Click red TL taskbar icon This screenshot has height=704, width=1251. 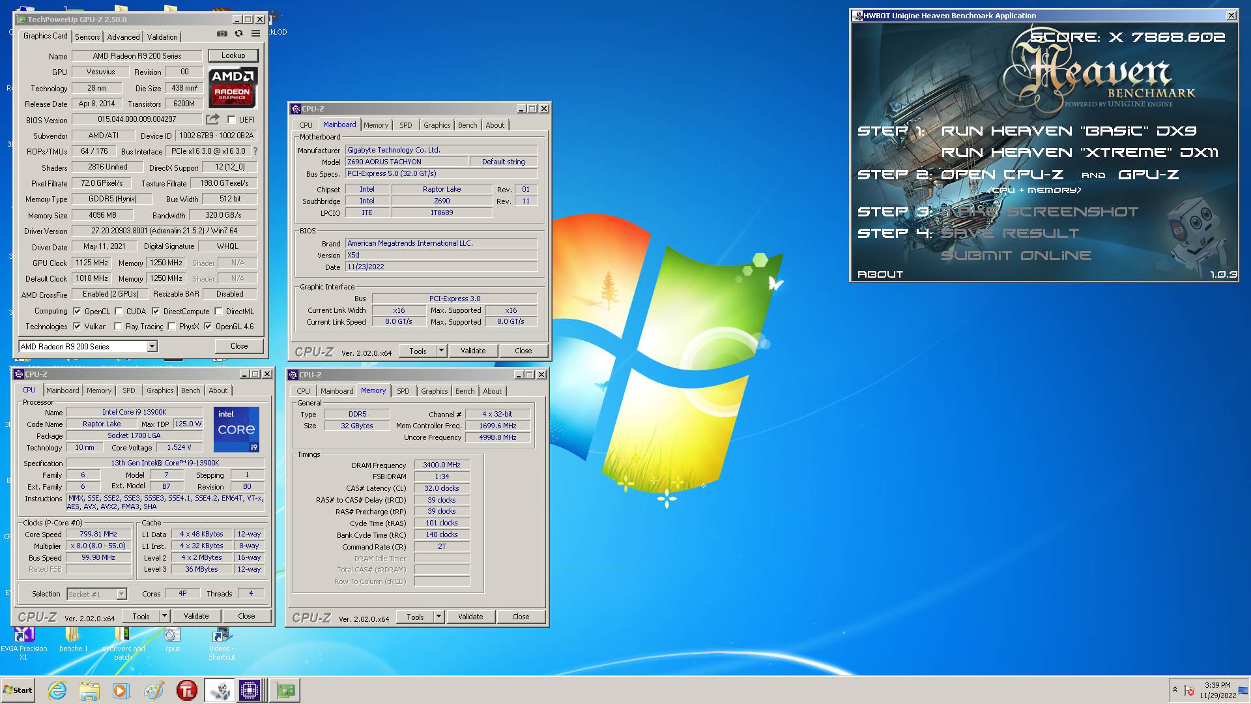[186, 690]
